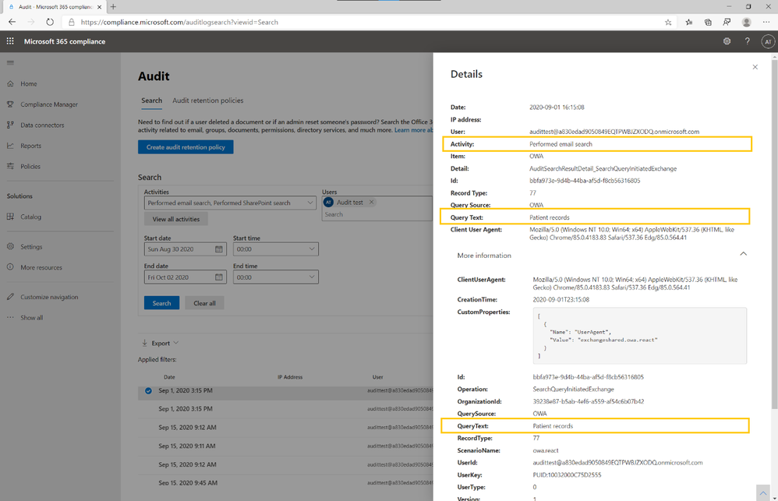Open Settings in sidebar
The height and width of the screenshot is (501, 778).
(30, 246)
